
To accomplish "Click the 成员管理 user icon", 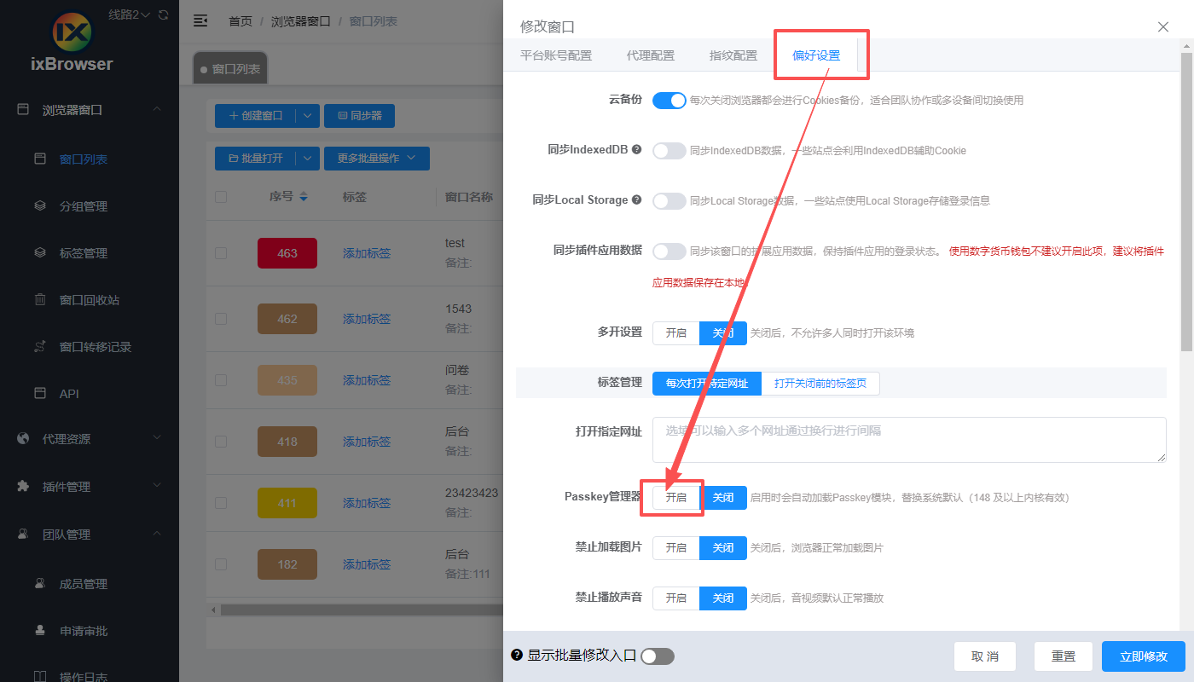I will 39,583.
